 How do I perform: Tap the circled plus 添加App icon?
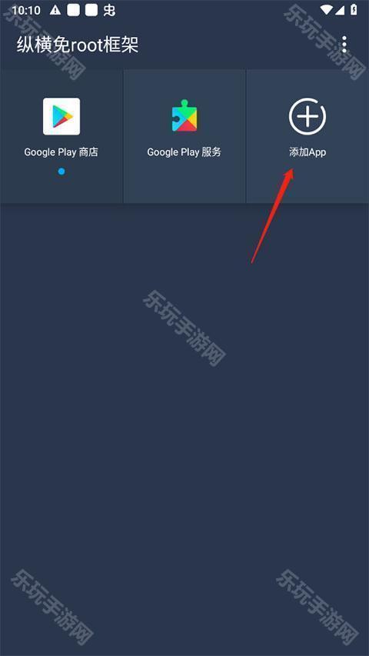(307, 116)
